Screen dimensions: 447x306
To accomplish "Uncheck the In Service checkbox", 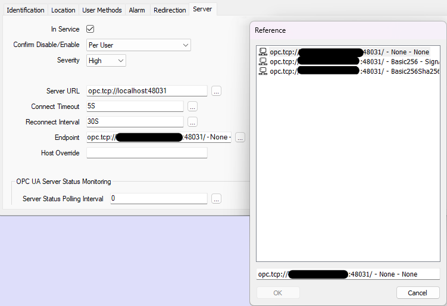I will [x=90, y=29].
